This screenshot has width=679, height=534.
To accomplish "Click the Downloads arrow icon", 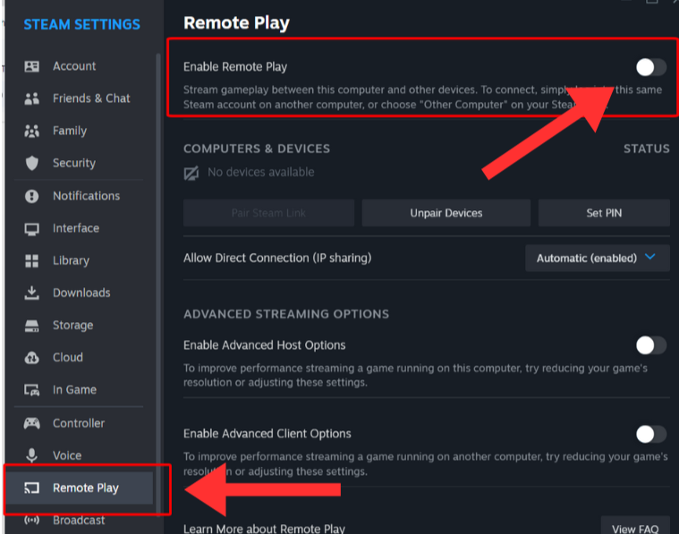I will tap(32, 292).
